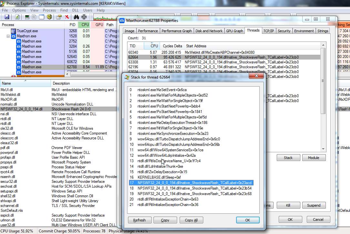The height and width of the screenshot is (234, 350).
Task: Close the Stack for thread 62664 dialog
Action: pyautogui.click(x=256, y=76)
